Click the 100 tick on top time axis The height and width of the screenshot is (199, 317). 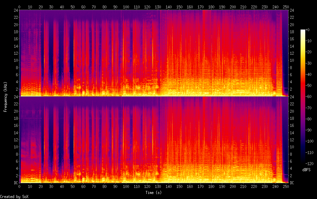[x=126, y=7]
